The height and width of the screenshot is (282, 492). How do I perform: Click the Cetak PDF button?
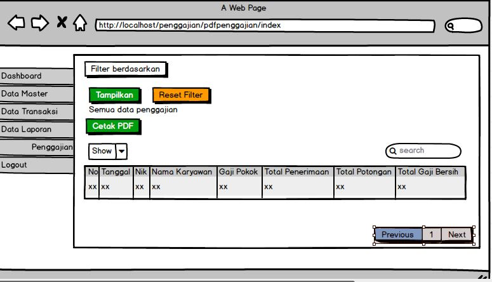point(113,126)
